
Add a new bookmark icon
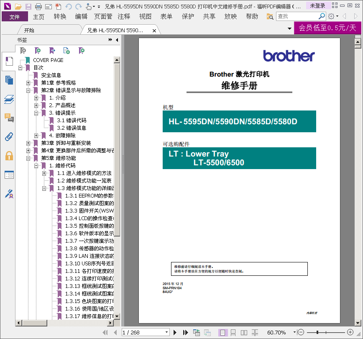38,51
